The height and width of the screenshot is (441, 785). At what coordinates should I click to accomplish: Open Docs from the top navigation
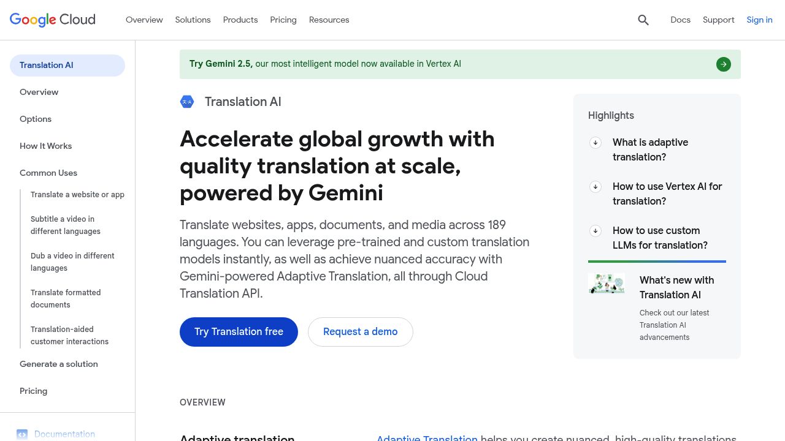[680, 20]
